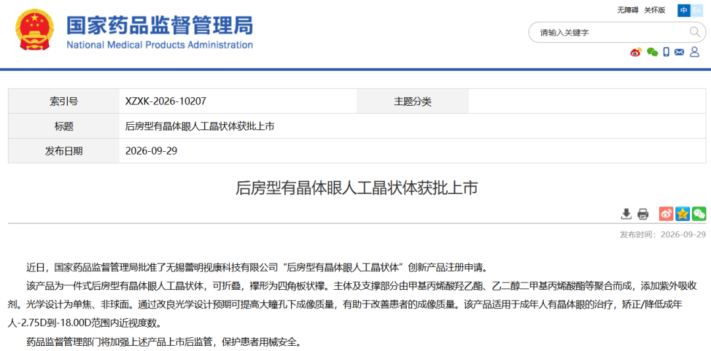Image resolution: width=711 pixels, height=351 pixels.
Task: Open the email envelope icon
Action: (679, 52)
